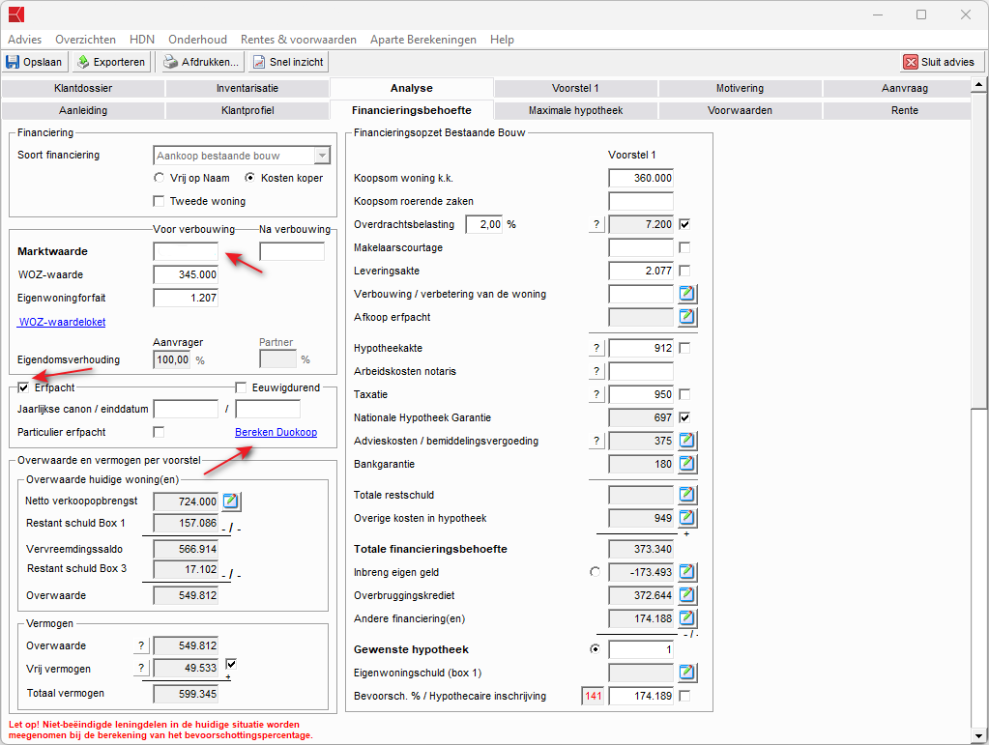Viewport: 989px width, 745px height.
Task: Click the WOZ-waarde input field
Action: [x=186, y=274]
